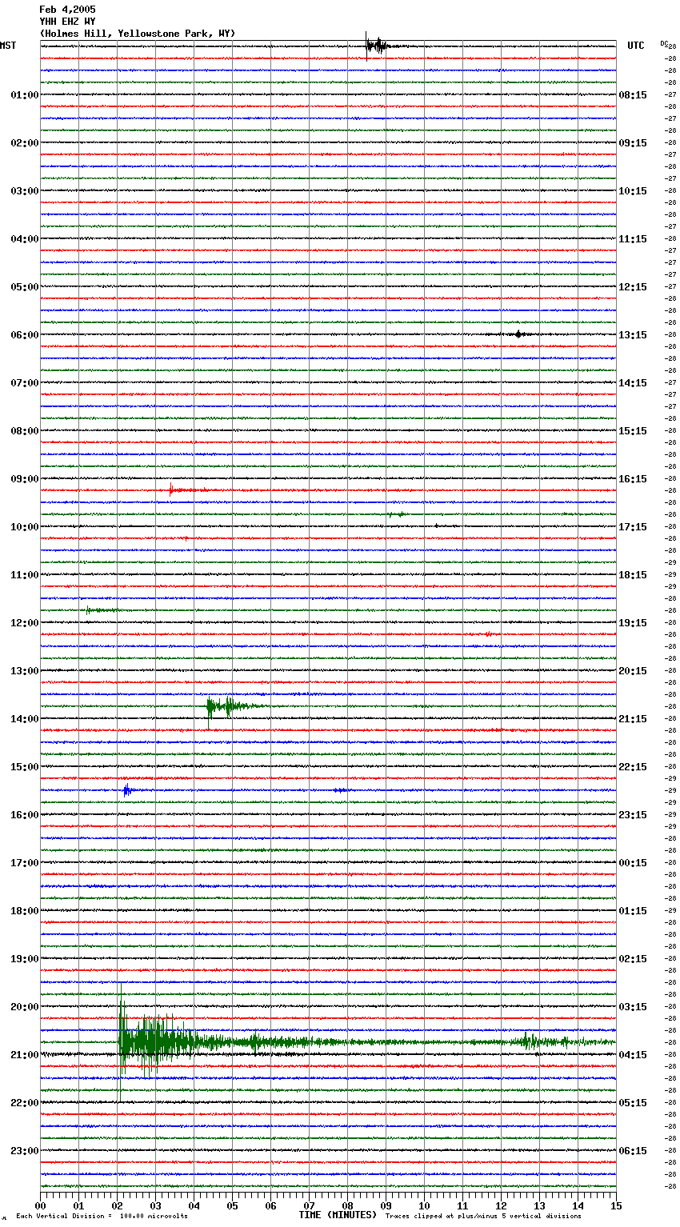Image resolution: width=680 pixels, height=1227 pixels.
Task: Select the 02:00 MST row label
Action: [x=24, y=143]
